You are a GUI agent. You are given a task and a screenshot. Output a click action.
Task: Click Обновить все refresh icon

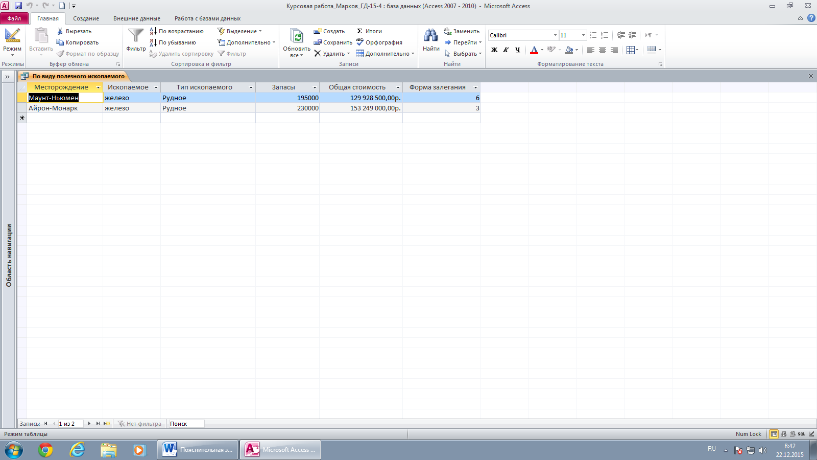[x=297, y=42]
